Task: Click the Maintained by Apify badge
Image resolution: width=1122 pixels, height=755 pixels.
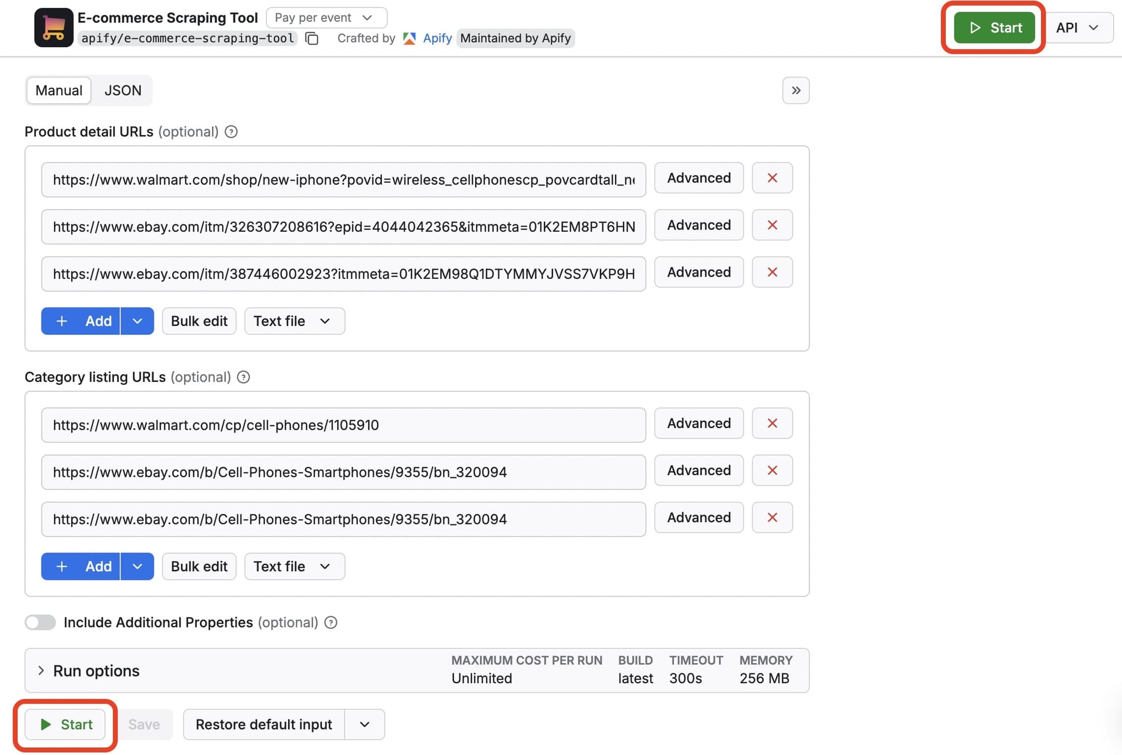Action: 515,38
